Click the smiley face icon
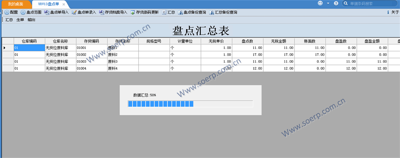The image size is (400, 158). pos(320,3)
